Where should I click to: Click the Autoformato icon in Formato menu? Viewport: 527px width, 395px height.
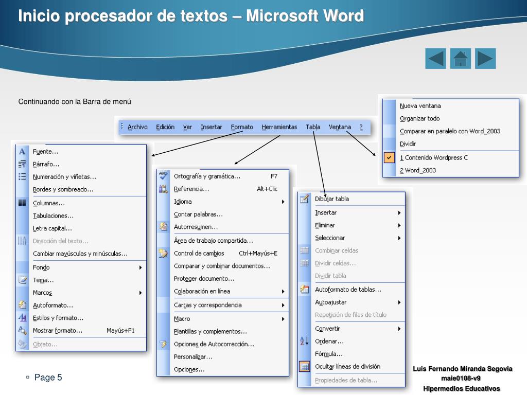(22, 305)
